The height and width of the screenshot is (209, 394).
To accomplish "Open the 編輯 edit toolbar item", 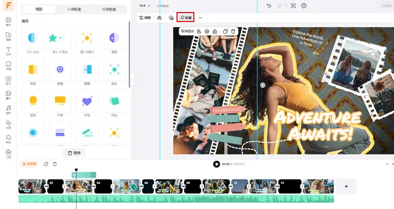I will tap(145, 18).
